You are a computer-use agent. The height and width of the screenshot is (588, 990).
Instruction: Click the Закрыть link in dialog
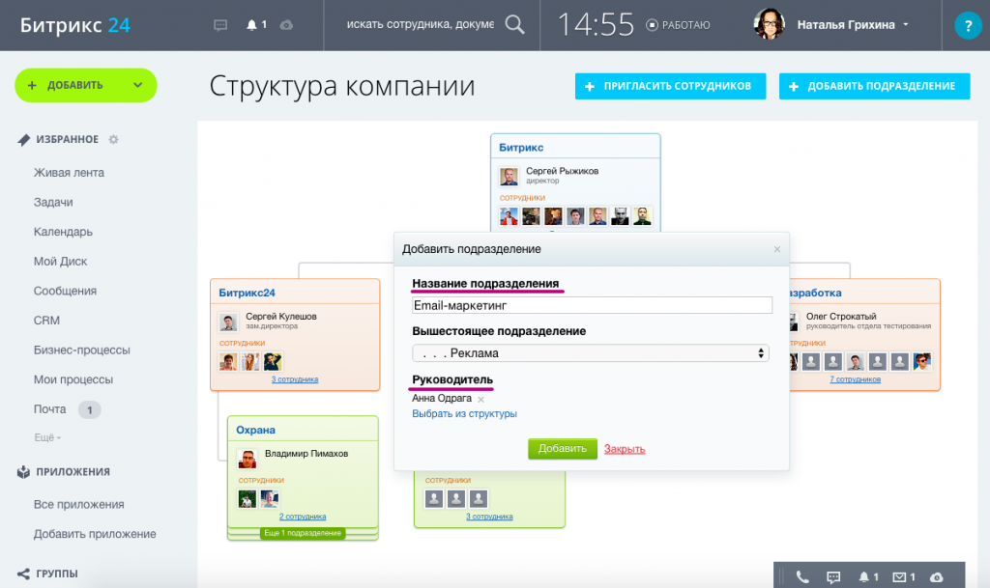coord(625,449)
